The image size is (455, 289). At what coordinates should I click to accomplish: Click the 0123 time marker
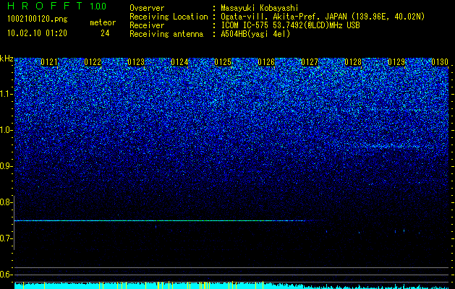(136, 62)
